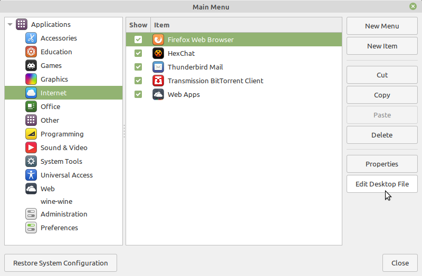422x276 pixels.
Task: Hide Thunderbird Mail using its checkbox
Action: click(x=138, y=67)
